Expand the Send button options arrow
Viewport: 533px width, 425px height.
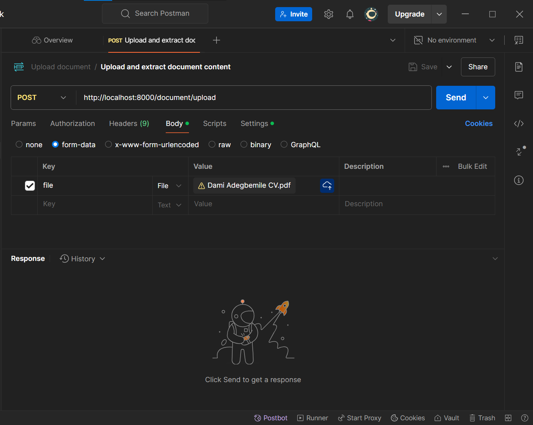[486, 98]
